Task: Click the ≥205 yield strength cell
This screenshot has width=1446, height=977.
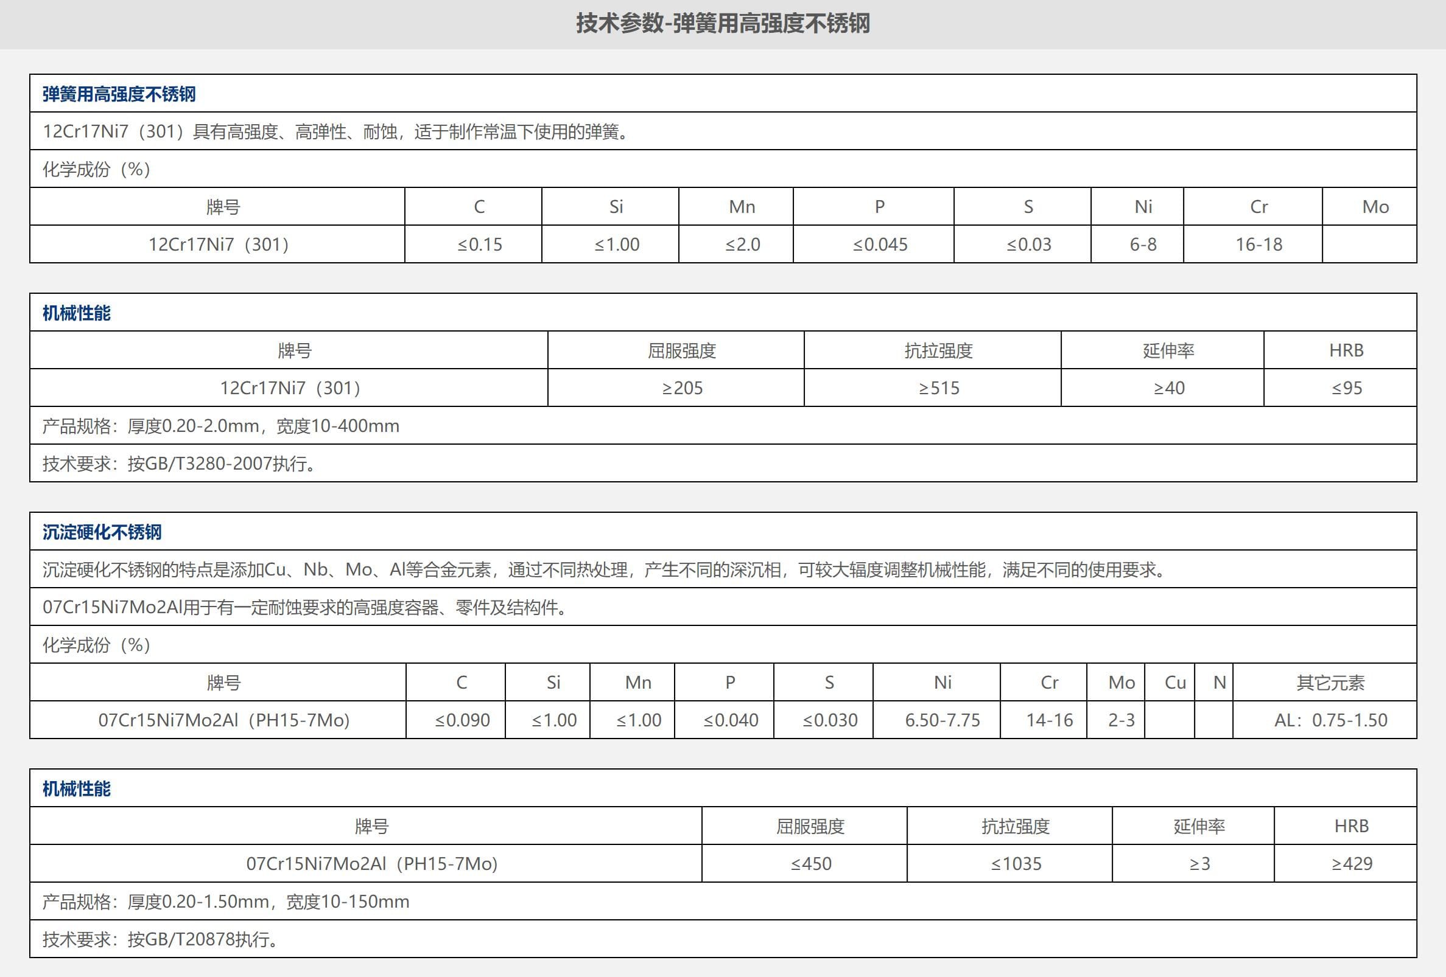Action: [x=682, y=388]
